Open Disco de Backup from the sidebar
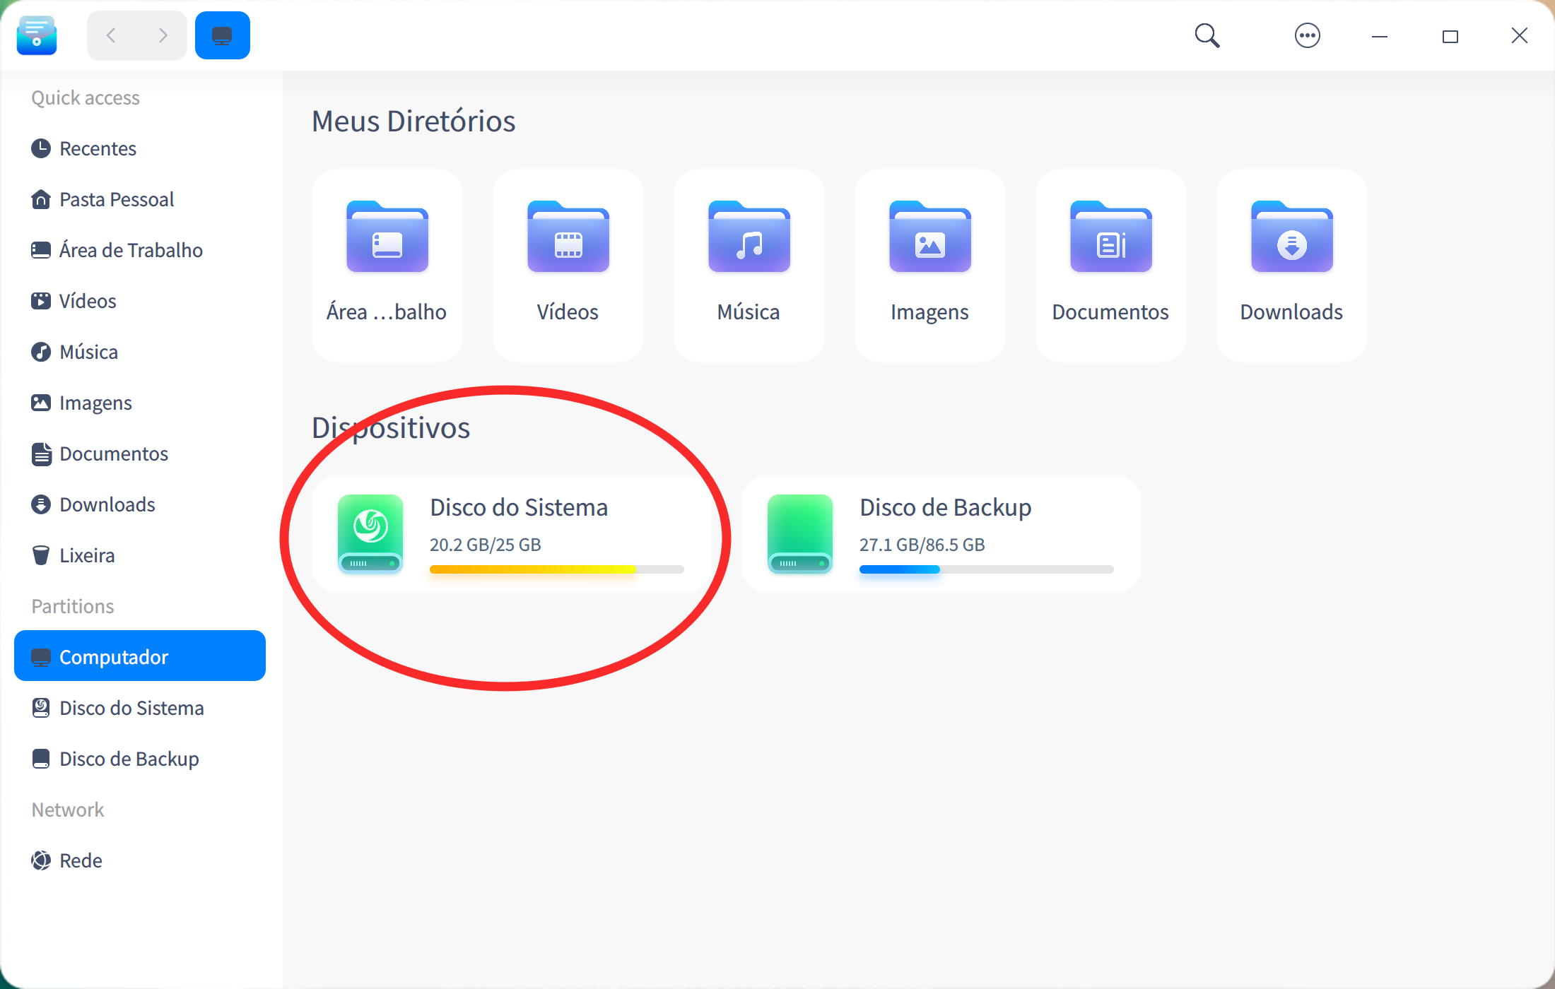The image size is (1555, 989). click(128, 759)
